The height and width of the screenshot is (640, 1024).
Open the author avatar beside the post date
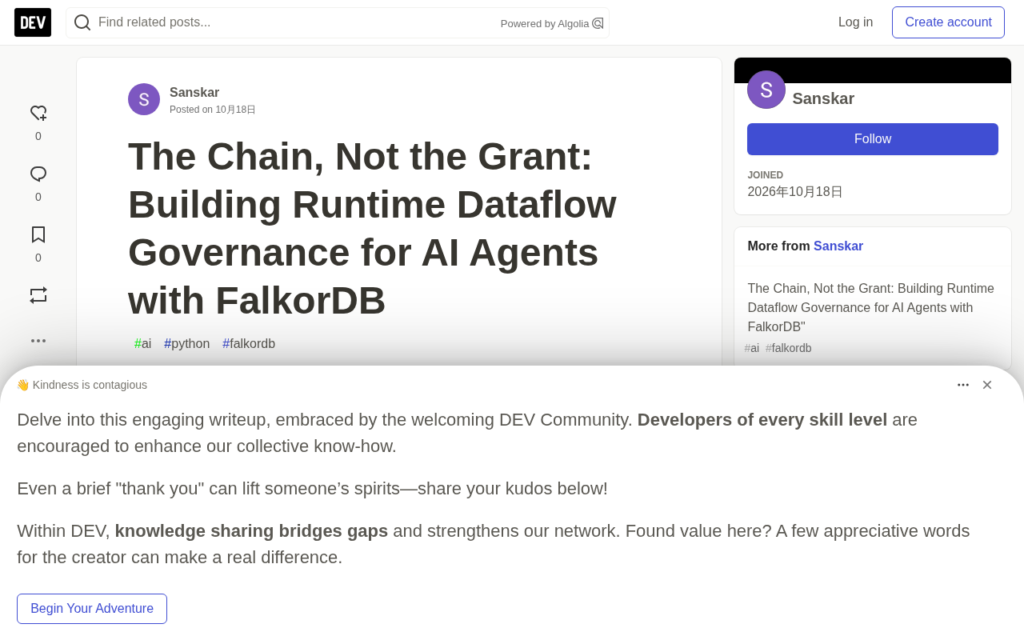pos(144,99)
